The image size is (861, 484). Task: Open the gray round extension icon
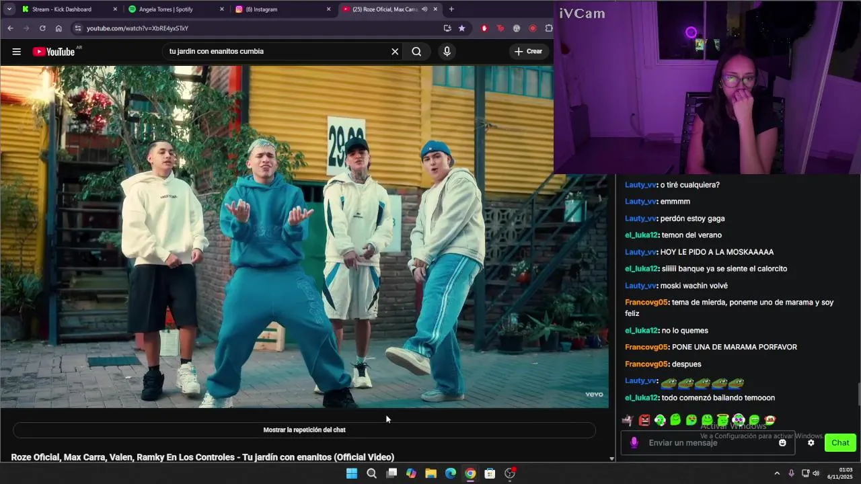tap(517, 28)
